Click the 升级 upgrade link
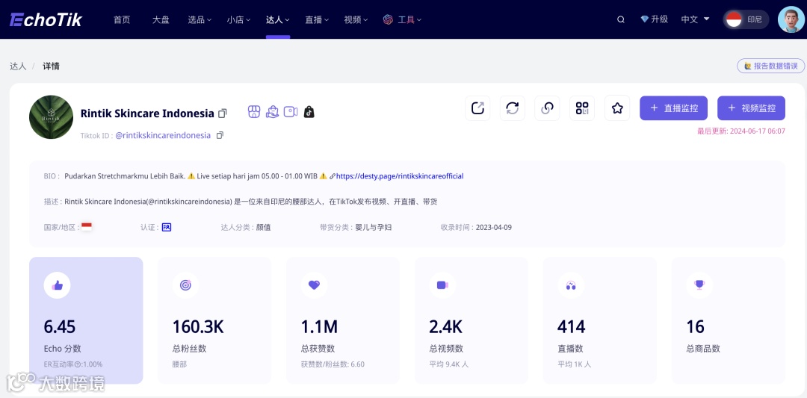This screenshot has height=398, width=807. click(x=659, y=19)
